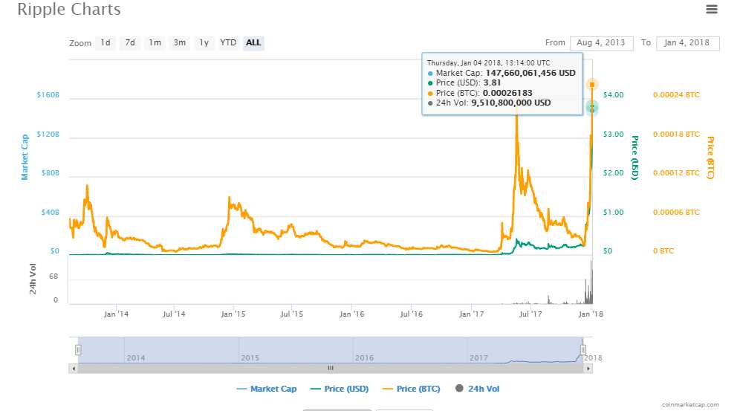Click the $80B market cap axis label

tap(50, 172)
